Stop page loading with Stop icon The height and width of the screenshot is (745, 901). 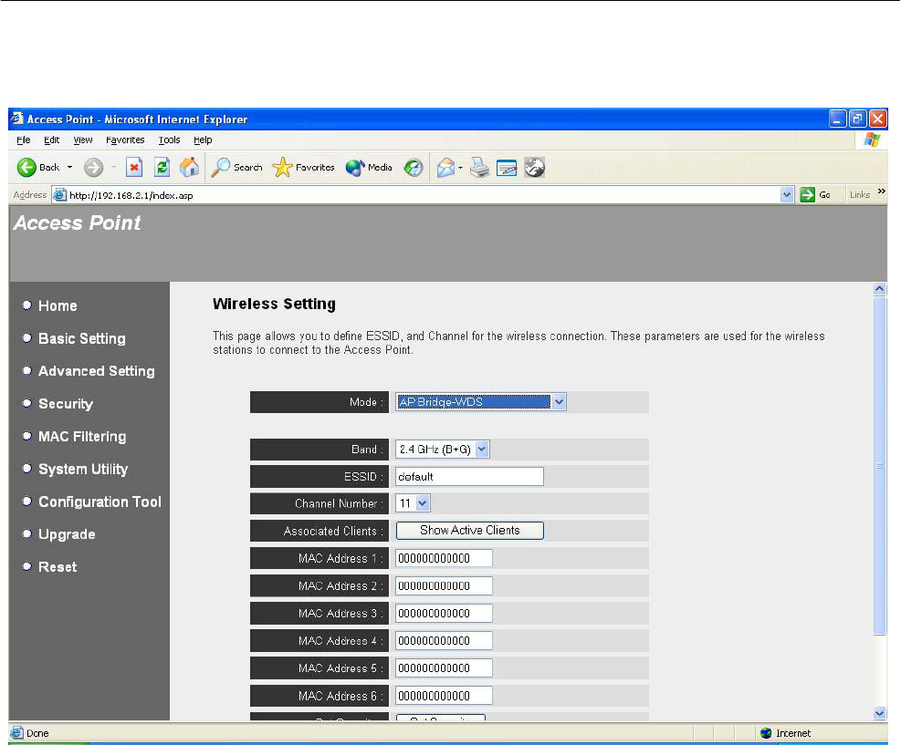point(134,168)
